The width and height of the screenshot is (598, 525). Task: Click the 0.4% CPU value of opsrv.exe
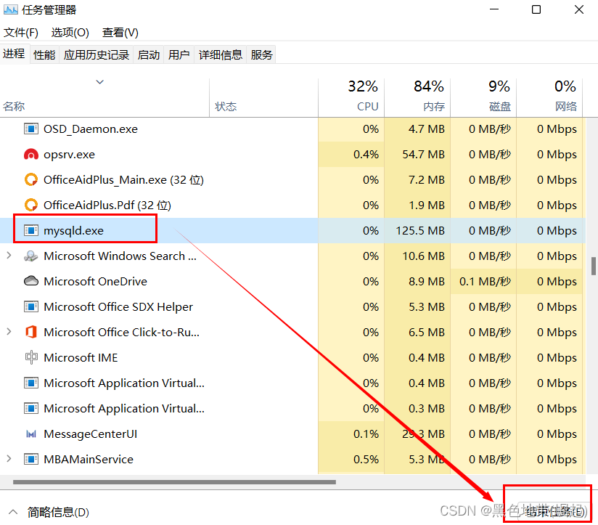click(366, 155)
